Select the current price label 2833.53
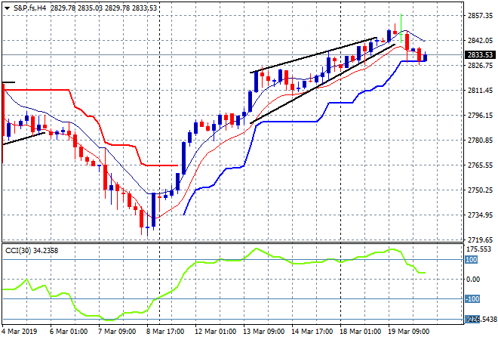Viewport: 498px width, 340px height. pyautogui.click(x=480, y=55)
